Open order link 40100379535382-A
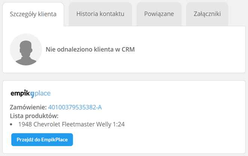Image resolution: width=248 pixels, height=156 pixels. pos(75,107)
